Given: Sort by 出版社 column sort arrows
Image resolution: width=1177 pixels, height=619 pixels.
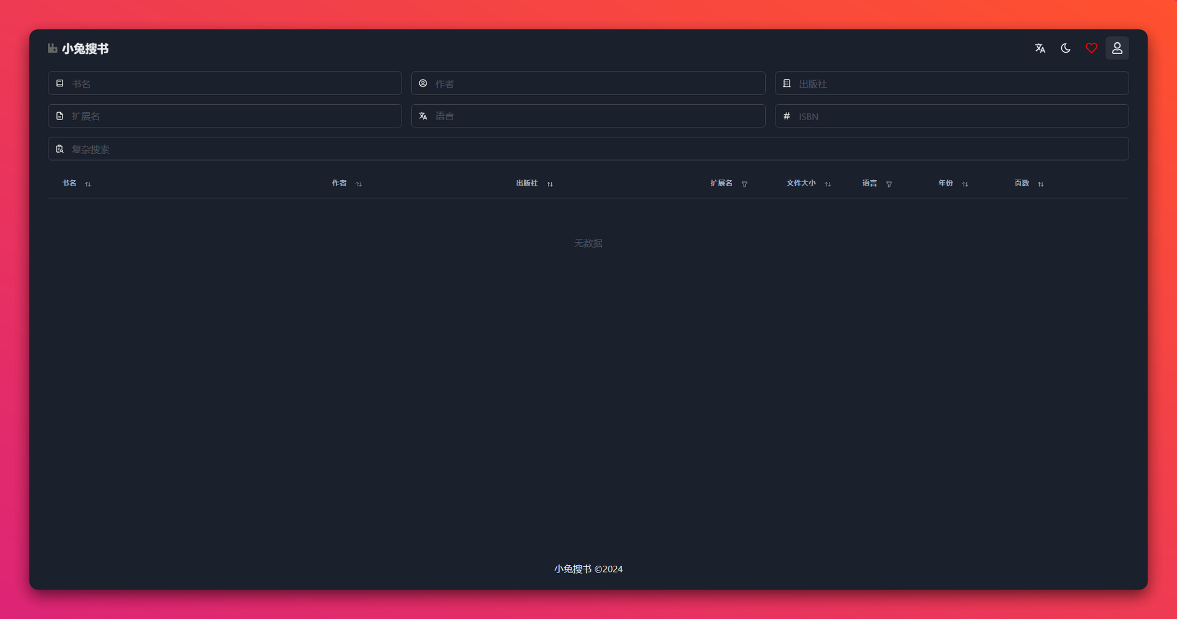Looking at the screenshot, I should click(x=550, y=184).
